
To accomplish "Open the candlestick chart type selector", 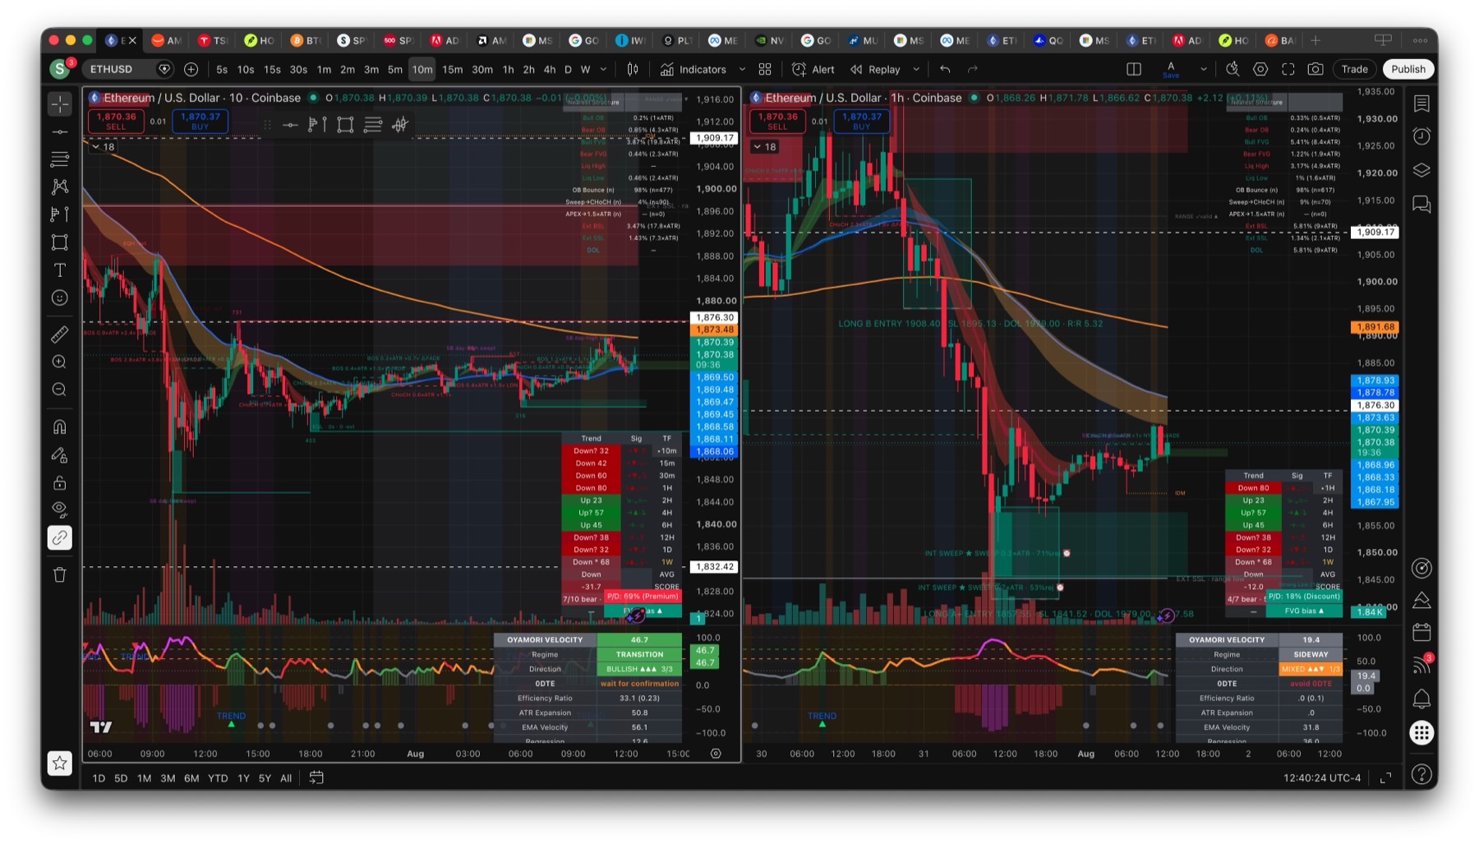I will [633, 69].
